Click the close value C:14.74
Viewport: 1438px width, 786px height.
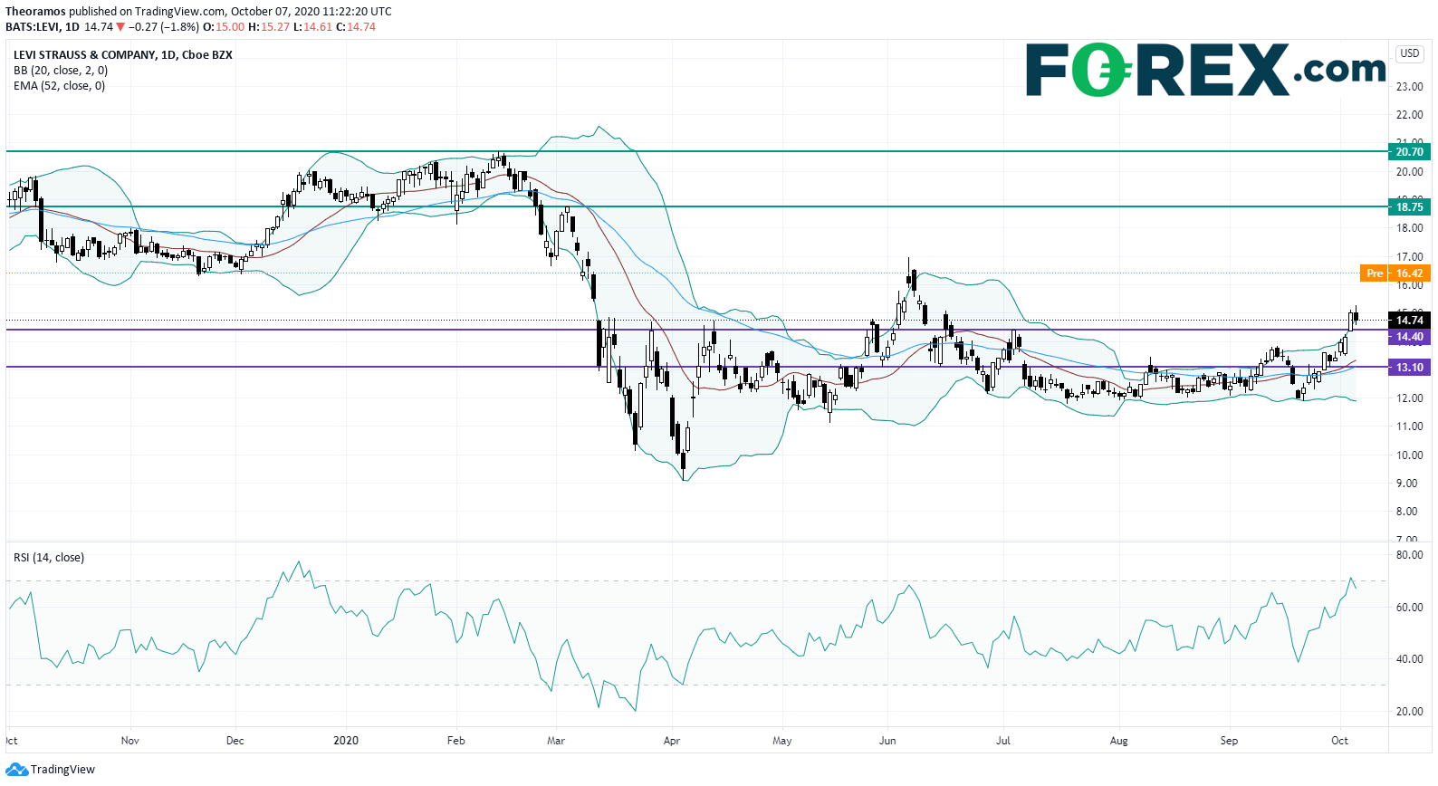356,27
